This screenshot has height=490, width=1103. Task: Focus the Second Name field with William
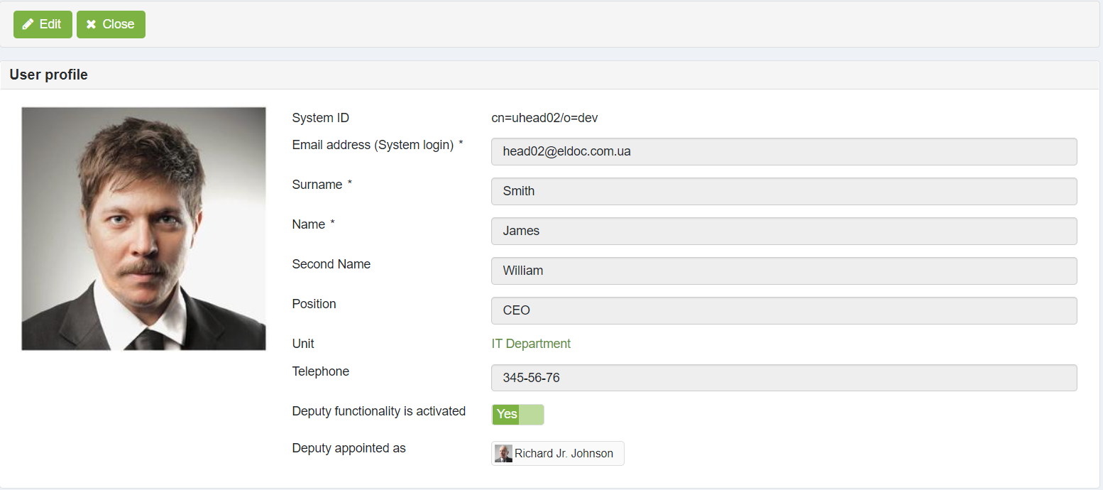tap(784, 271)
